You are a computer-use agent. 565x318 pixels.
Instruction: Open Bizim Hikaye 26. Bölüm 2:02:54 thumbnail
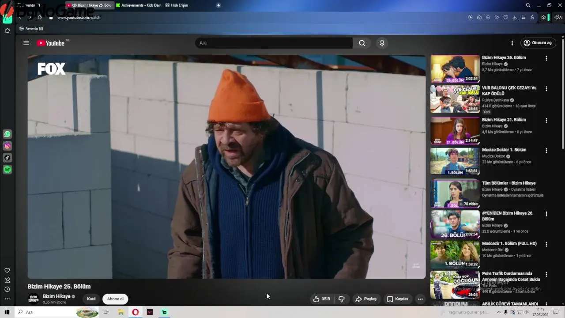(x=455, y=68)
